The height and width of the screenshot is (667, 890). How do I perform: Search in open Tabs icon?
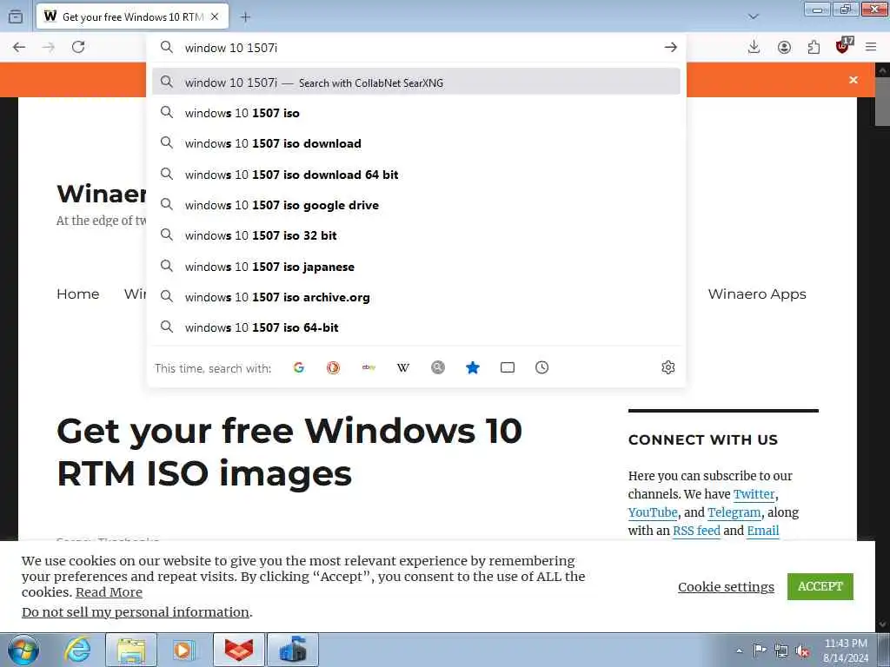pos(508,367)
